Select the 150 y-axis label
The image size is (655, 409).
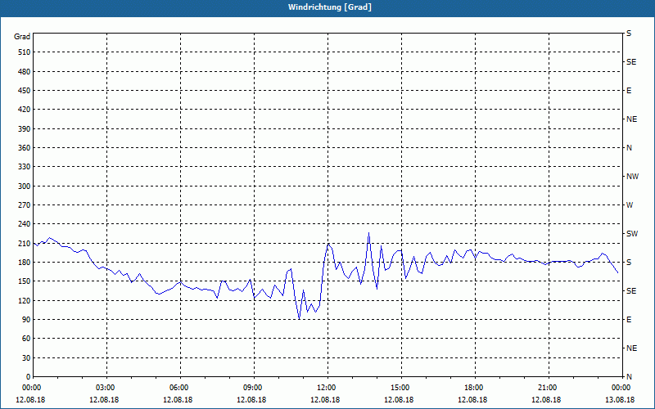(x=25, y=281)
